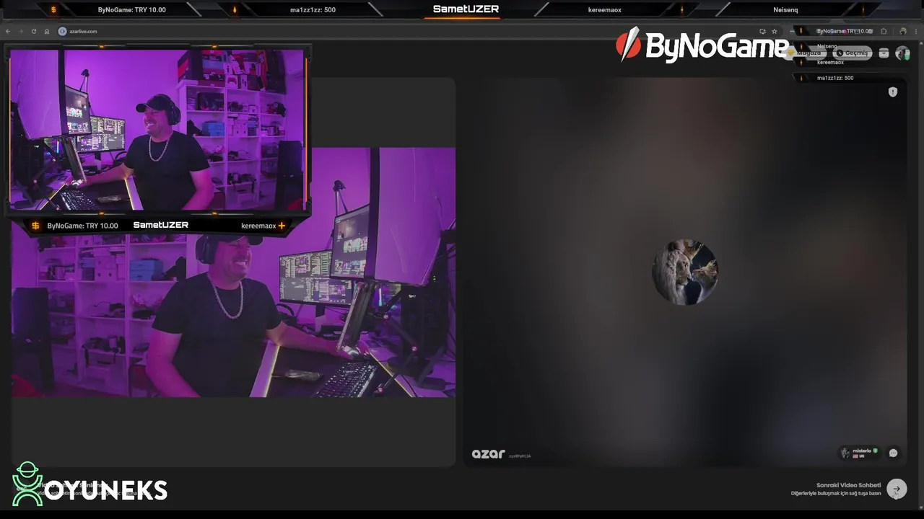The height and width of the screenshot is (519, 924).
Task: Click the install app icon in address bar
Action: tap(762, 31)
